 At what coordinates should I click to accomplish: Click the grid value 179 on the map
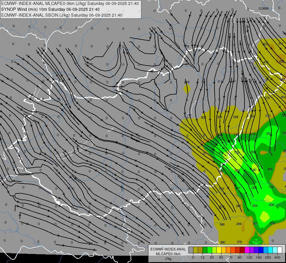pyautogui.click(x=237, y=153)
